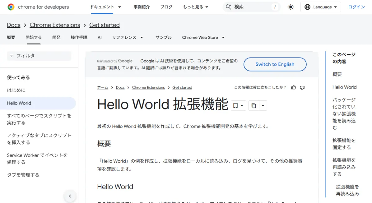Click the Chrome for Developers logo
The height and width of the screenshot is (203, 372).
tap(38, 7)
